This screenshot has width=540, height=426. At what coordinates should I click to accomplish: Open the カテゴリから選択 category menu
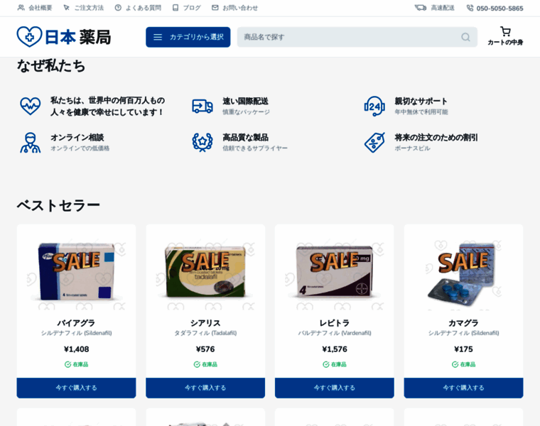pos(188,37)
